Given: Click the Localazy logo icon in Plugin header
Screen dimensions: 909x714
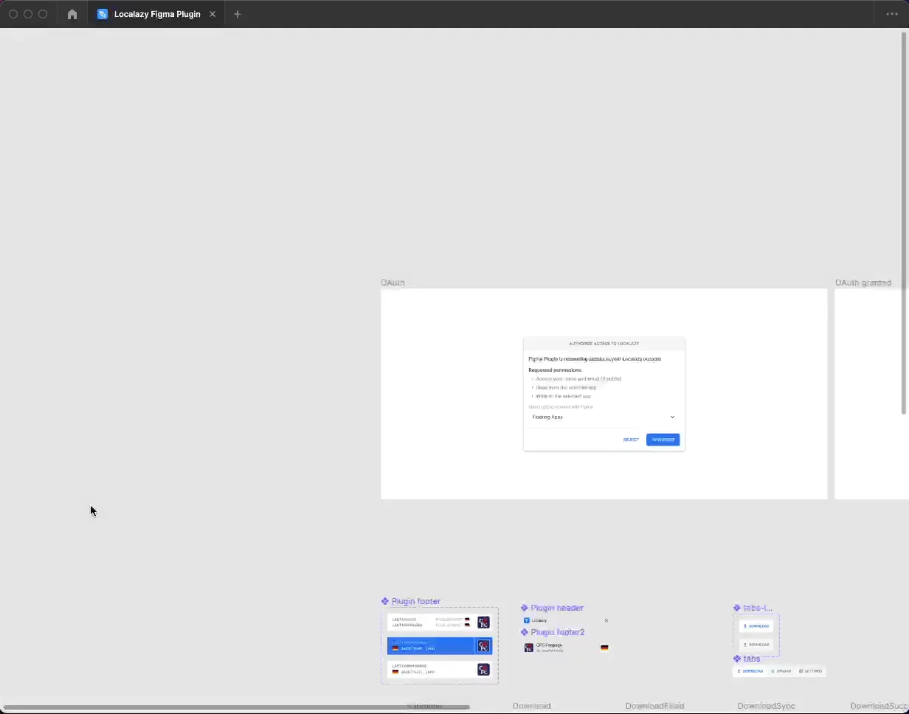Looking at the screenshot, I should [527, 620].
